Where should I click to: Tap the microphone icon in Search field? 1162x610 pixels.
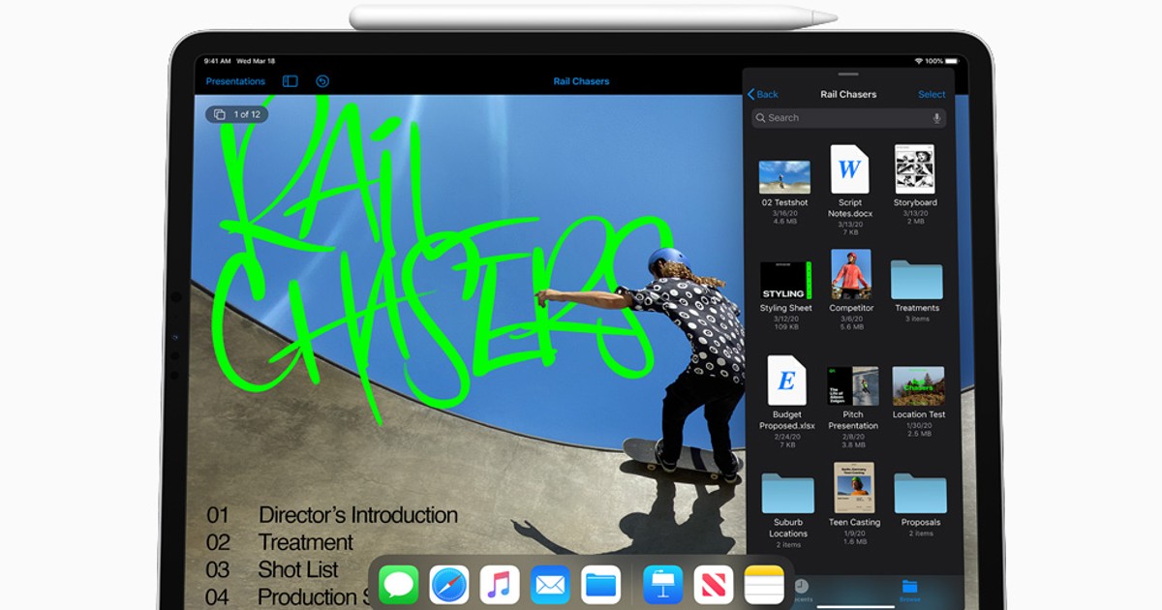tap(936, 118)
